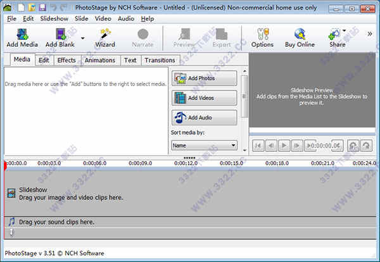Click the Narrate record icon

(143, 34)
